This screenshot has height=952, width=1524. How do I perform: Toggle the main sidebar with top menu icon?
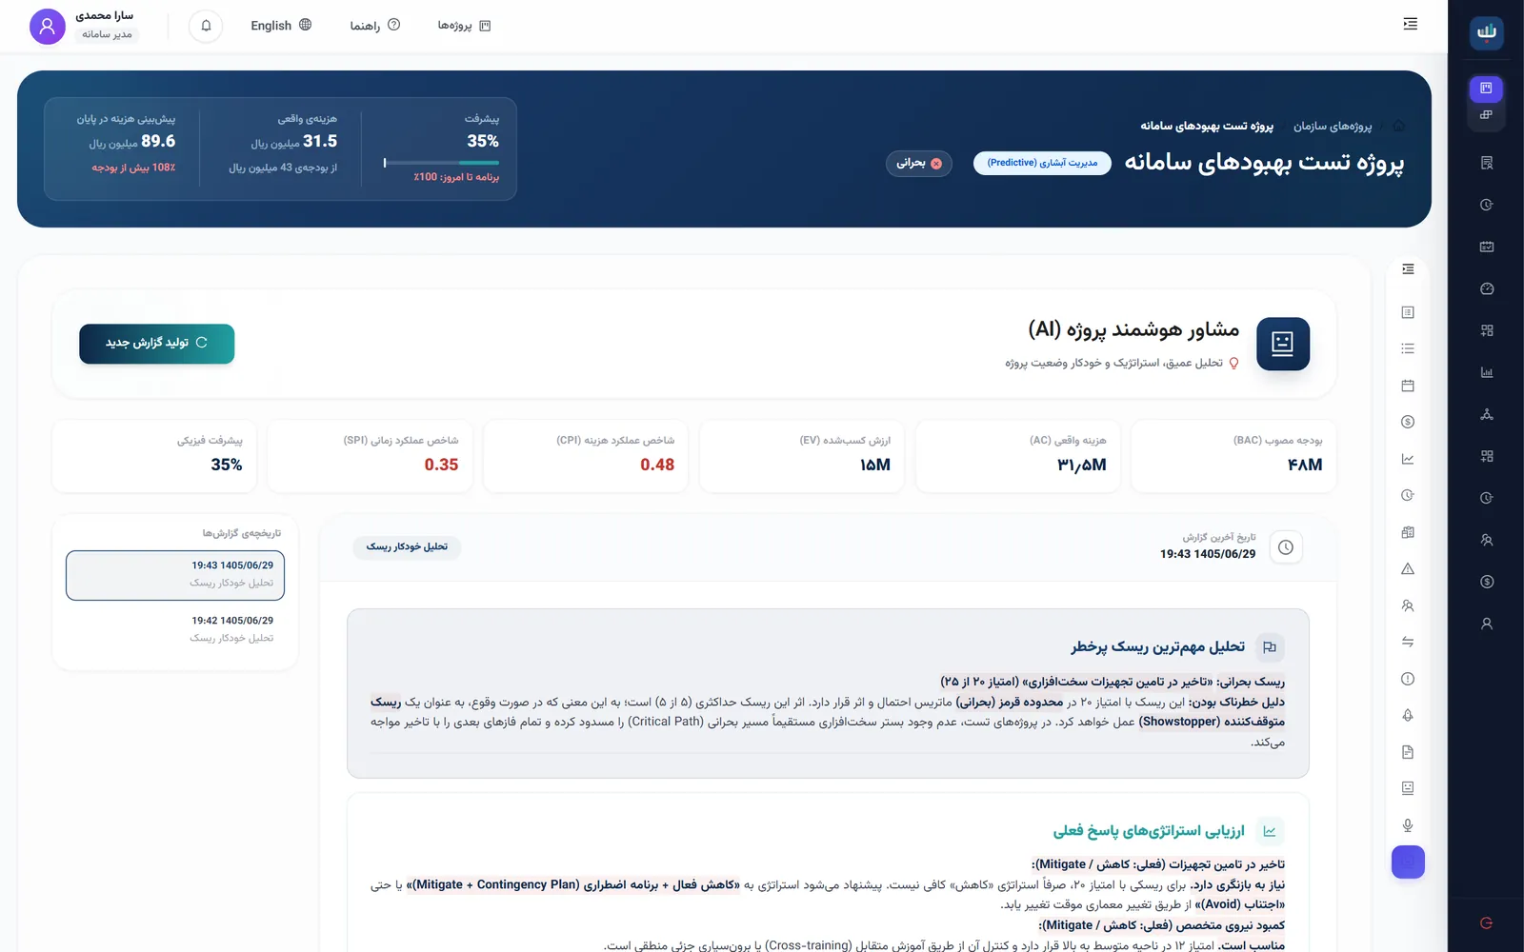coord(1411,24)
